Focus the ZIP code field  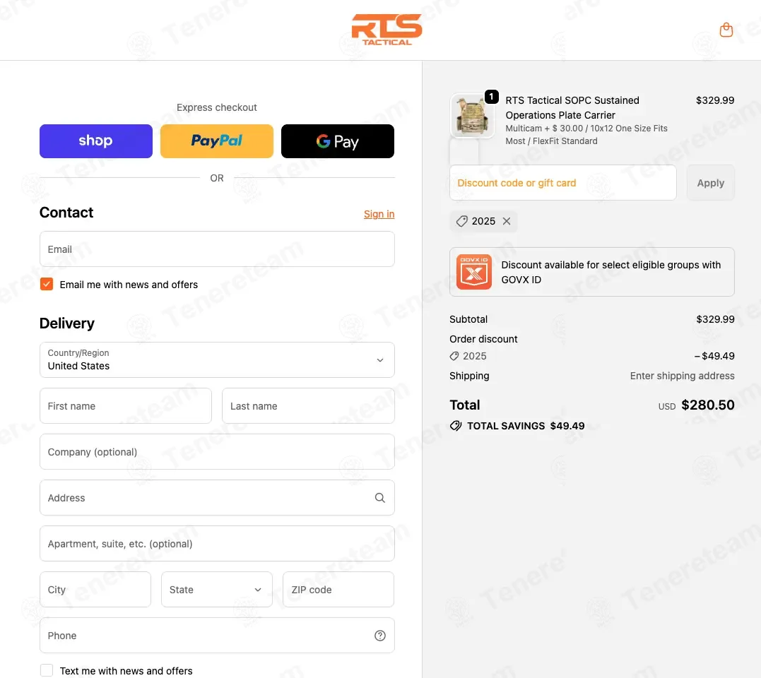[x=338, y=589]
